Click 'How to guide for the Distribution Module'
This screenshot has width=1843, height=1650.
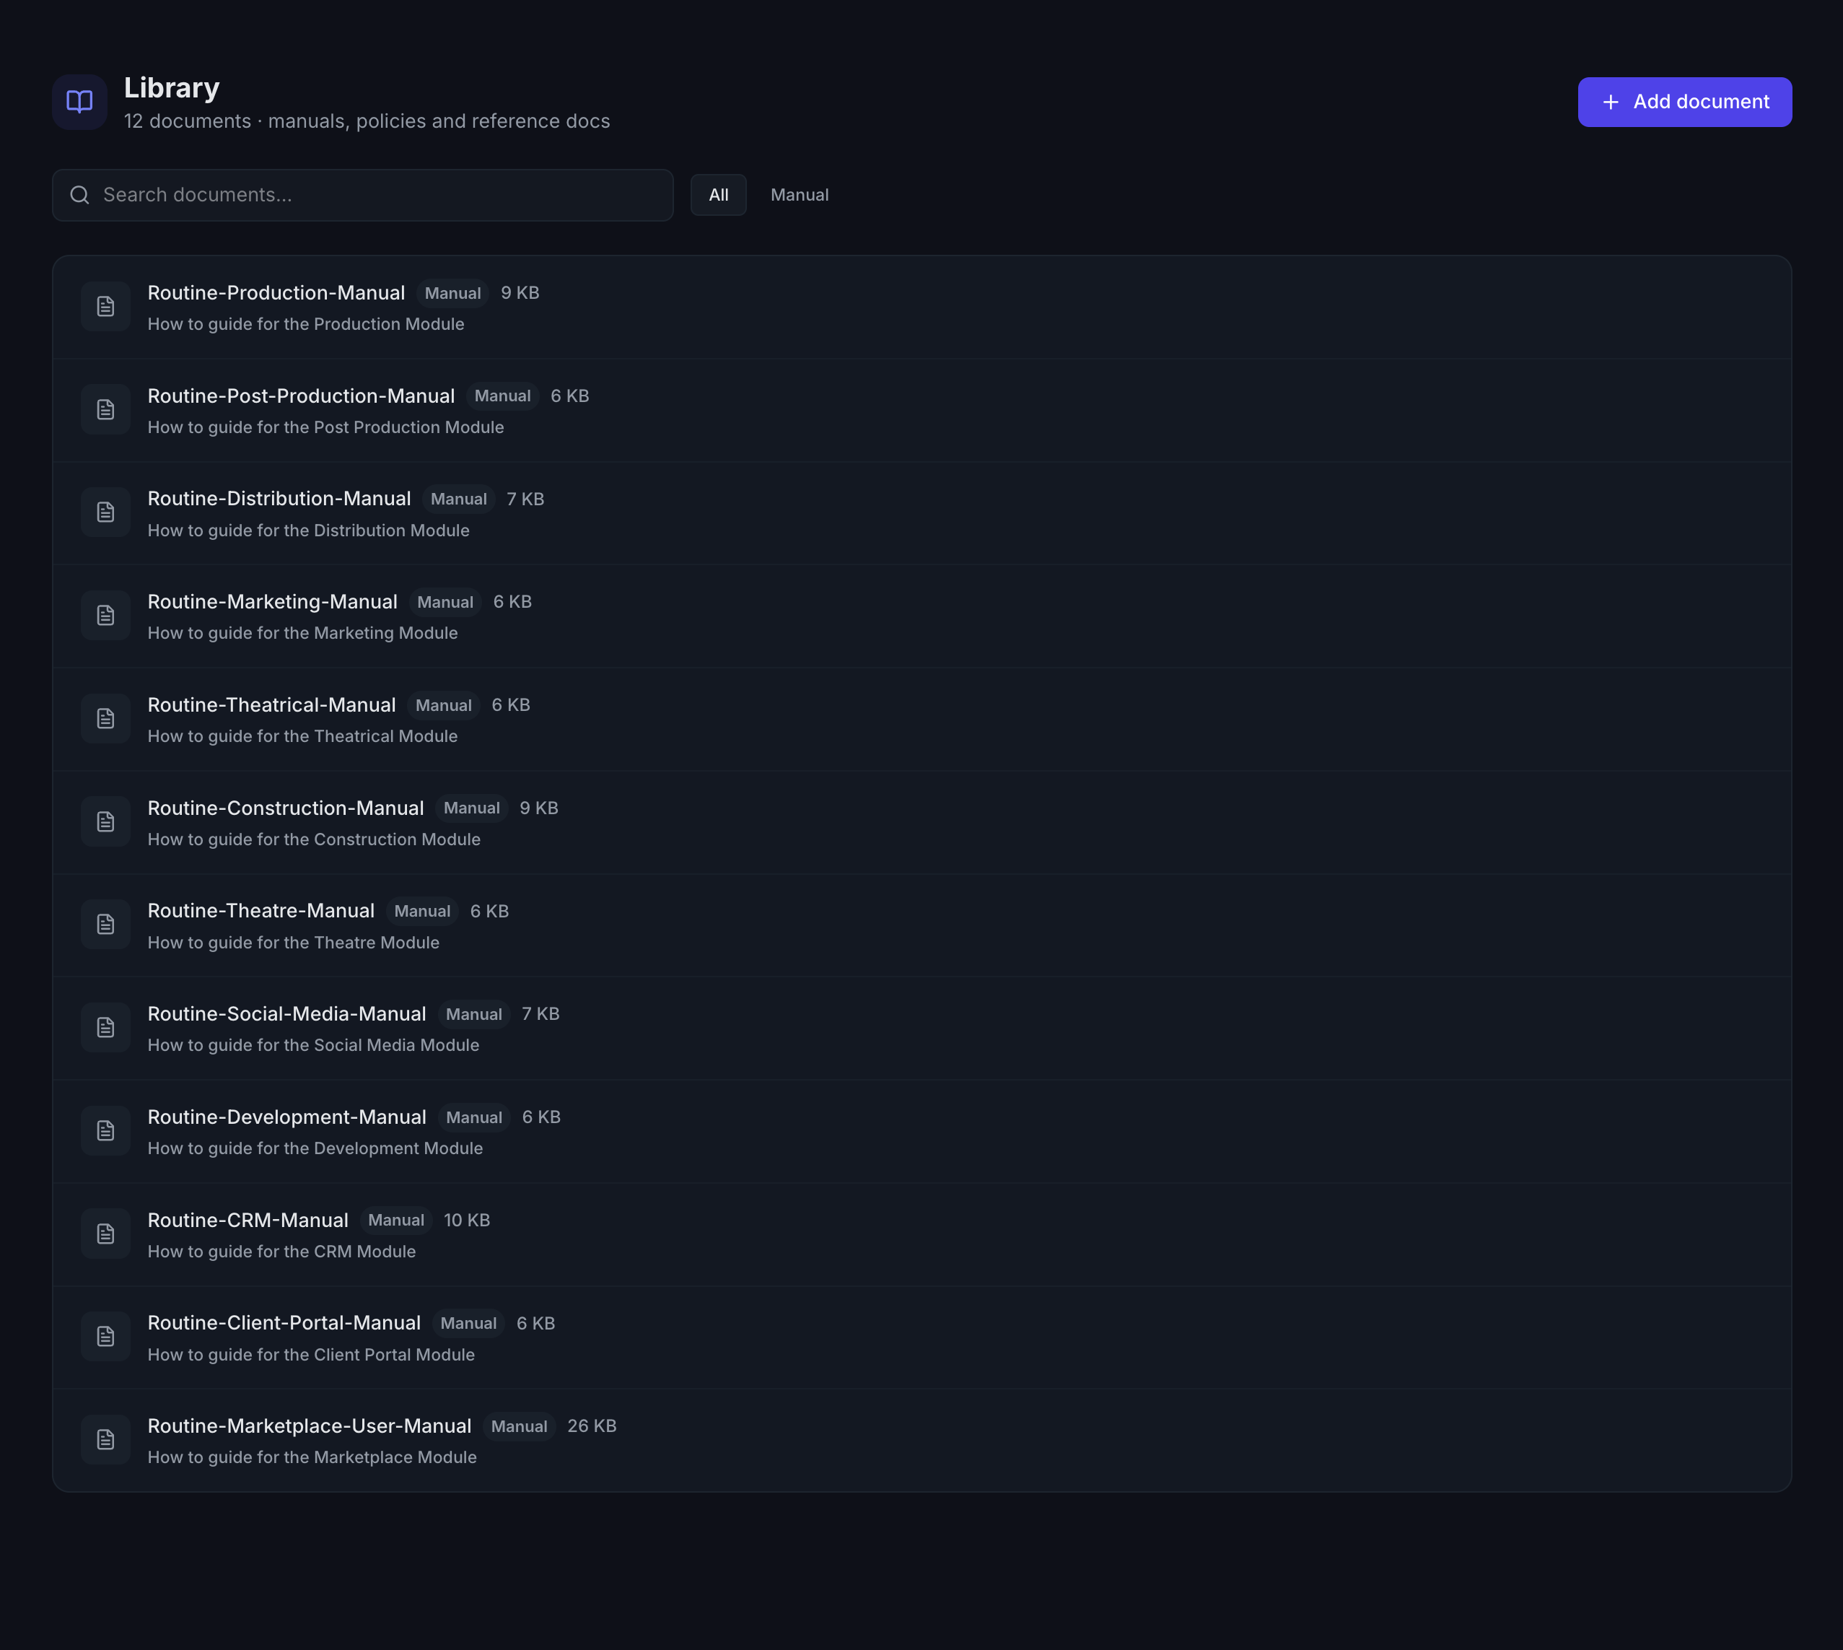point(309,531)
